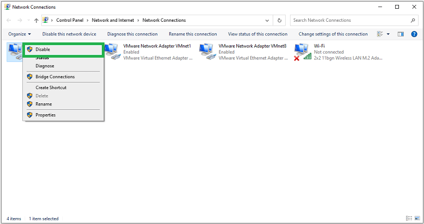The width and height of the screenshot is (424, 224).
Task: Click Rename this connection
Action: pyautogui.click(x=193, y=34)
